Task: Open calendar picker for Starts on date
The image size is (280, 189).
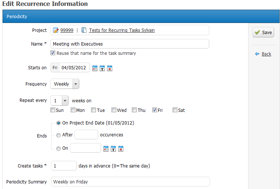Action: point(95,68)
